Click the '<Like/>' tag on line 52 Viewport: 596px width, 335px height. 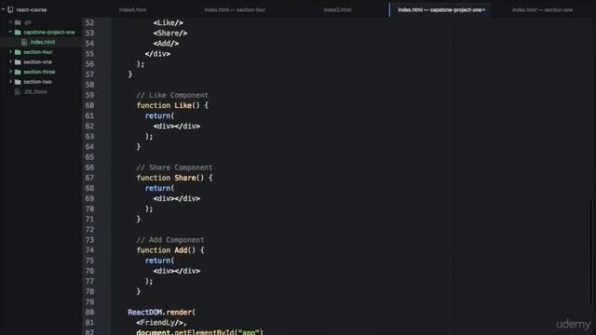[x=168, y=22]
